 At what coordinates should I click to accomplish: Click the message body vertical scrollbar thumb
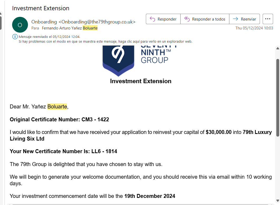point(277,97)
